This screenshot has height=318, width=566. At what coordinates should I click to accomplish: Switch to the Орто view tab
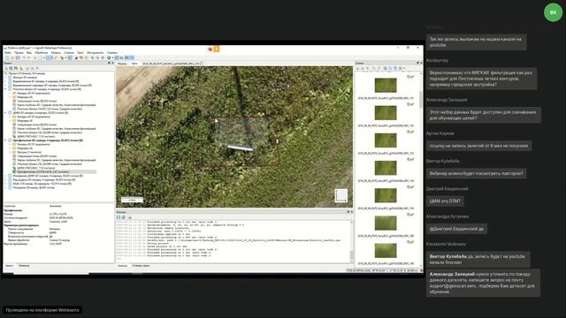(x=134, y=64)
